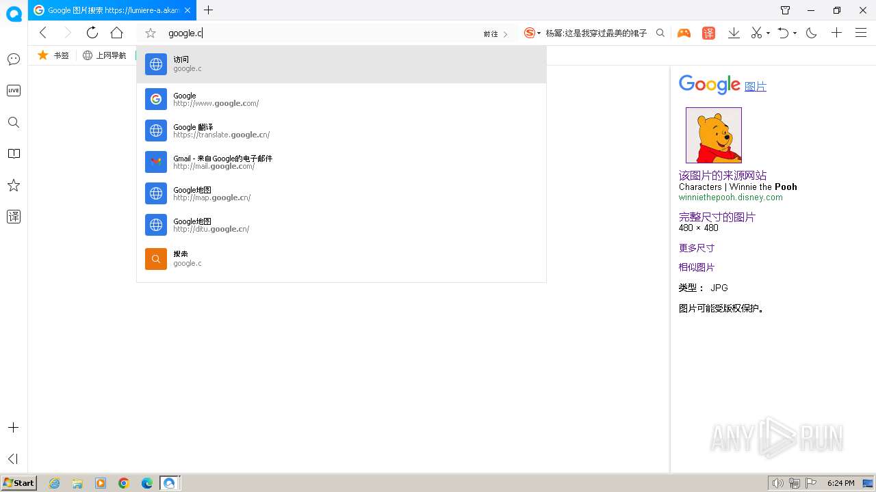Open the Sogou search engine selector

pyautogui.click(x=532, y=33)
